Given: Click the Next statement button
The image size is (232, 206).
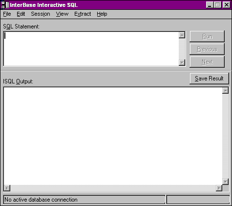Looking at the screenshot, I should click(207, 62).
